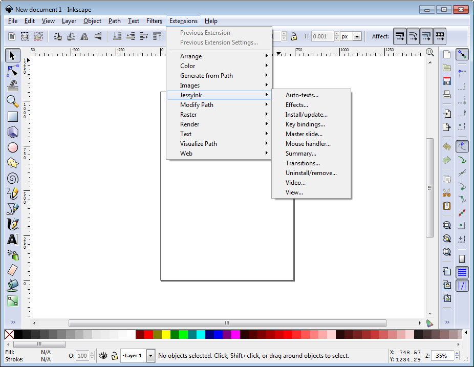Image resolution: width=474 pixels, height=367 pixels.
Task: Click the Print document icon
Action: [x=446, y=94]
